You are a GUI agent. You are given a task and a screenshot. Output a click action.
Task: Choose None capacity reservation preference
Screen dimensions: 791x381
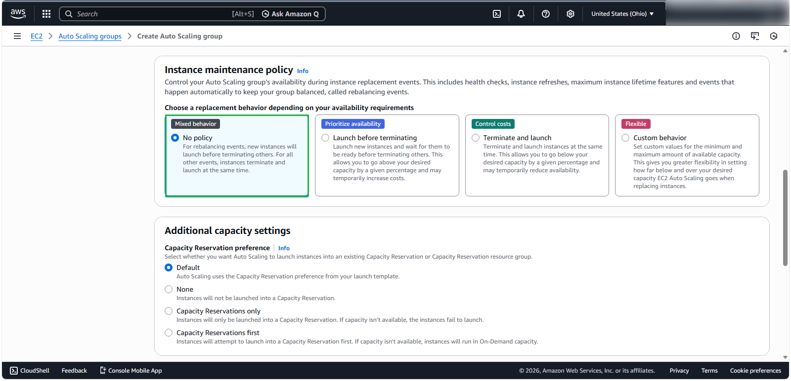[x=169, y=289]
